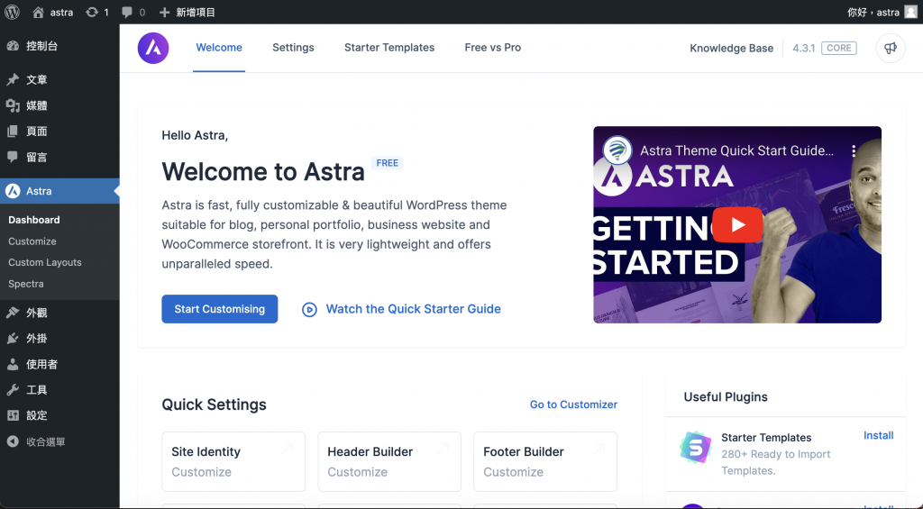Click the 留言 comment icon in sidebar
The image size is (923, 509).
pos(13,157)
